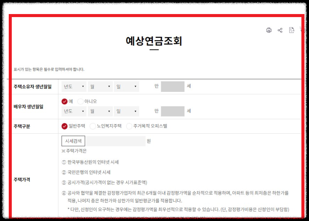Click ① 한국부동산원의 인터넷 시세 text
This screenshot has height=221, width=309.
[90, 162]
